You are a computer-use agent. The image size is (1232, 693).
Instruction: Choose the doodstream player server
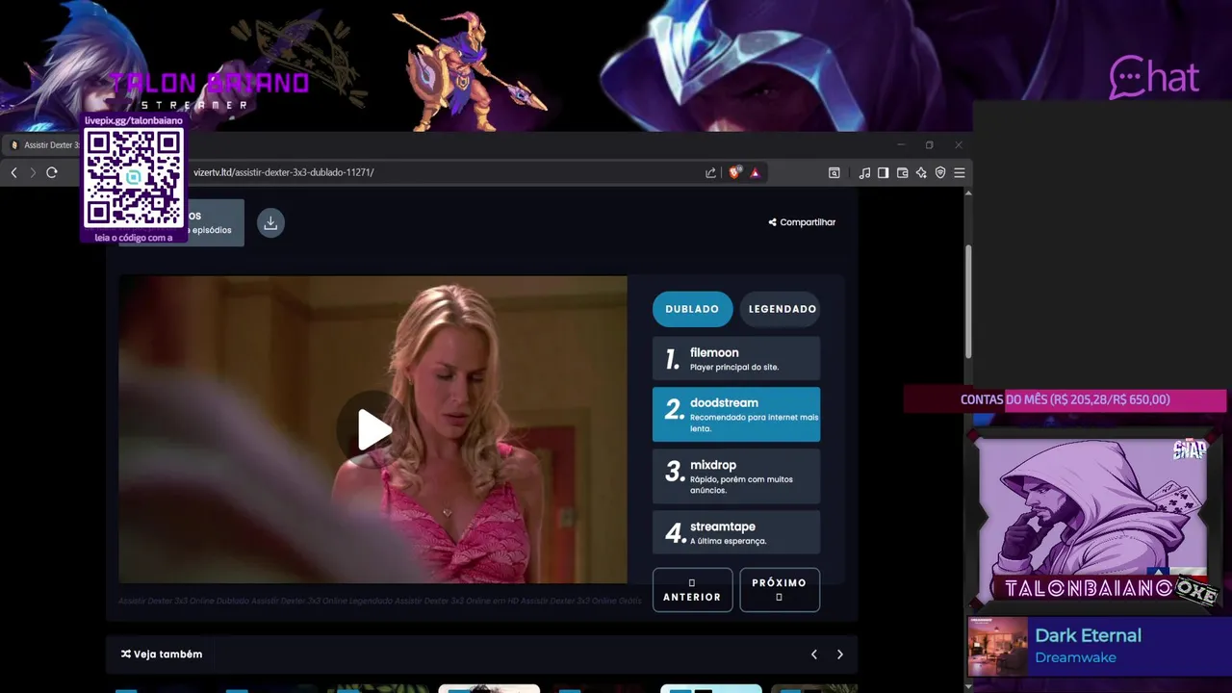[736, 415]
